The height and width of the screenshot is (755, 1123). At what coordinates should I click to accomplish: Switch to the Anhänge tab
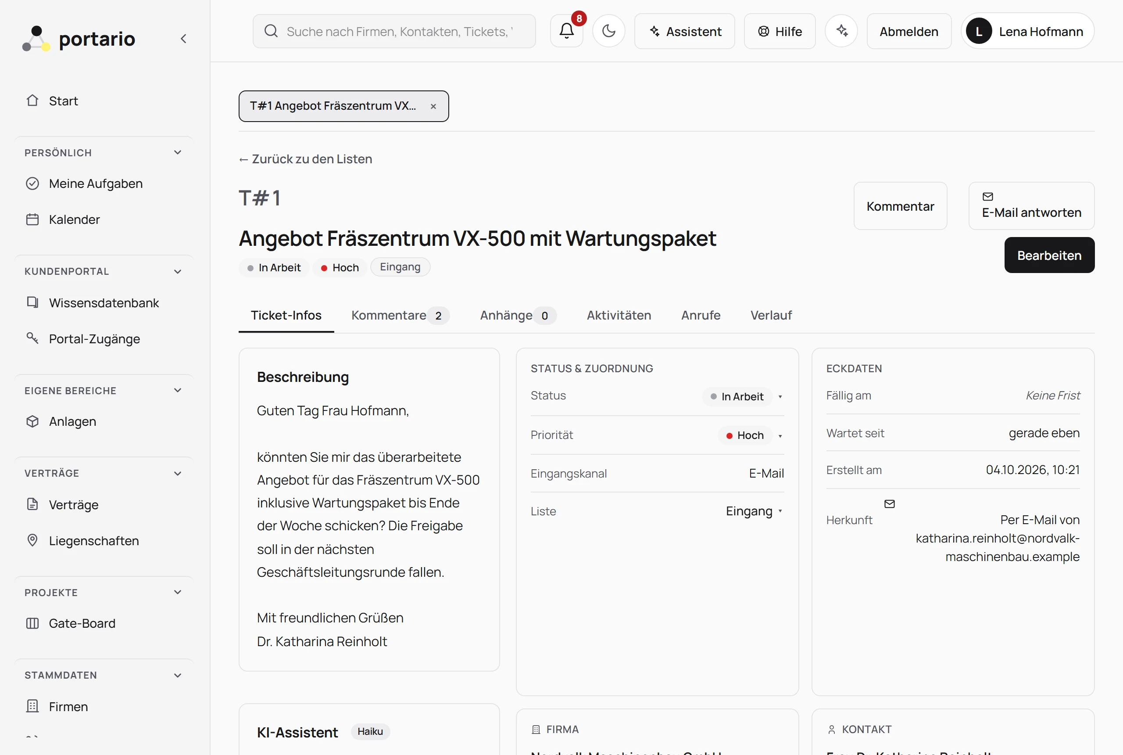(518, 315)
